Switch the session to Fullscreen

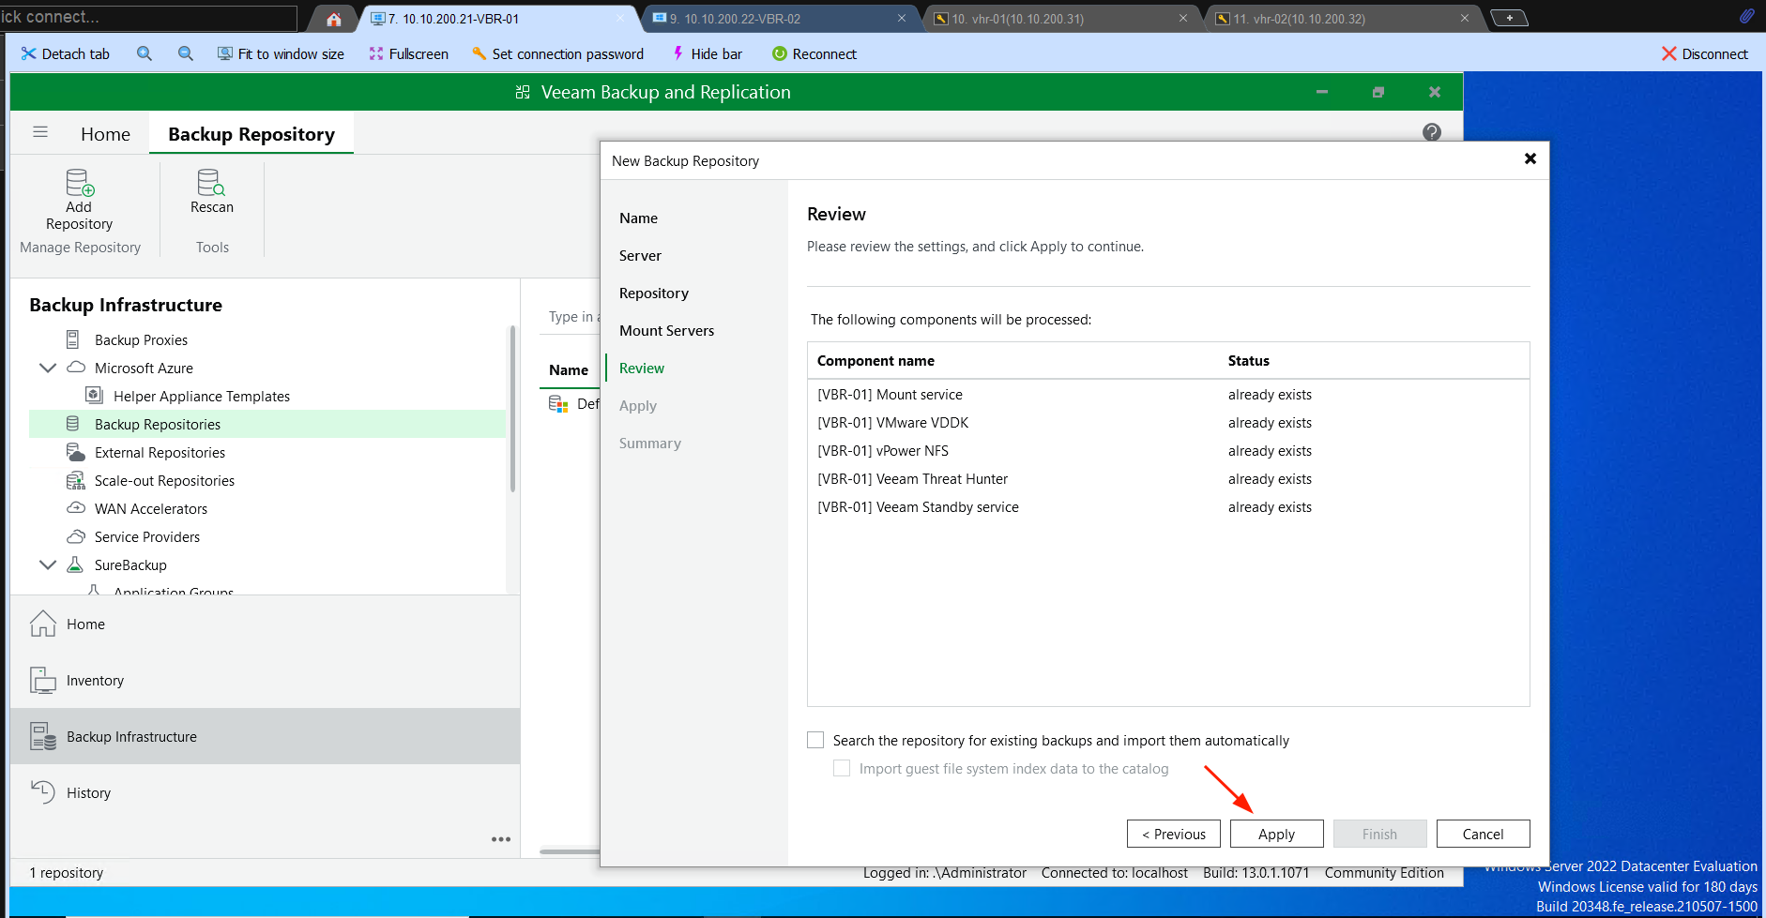409,53
